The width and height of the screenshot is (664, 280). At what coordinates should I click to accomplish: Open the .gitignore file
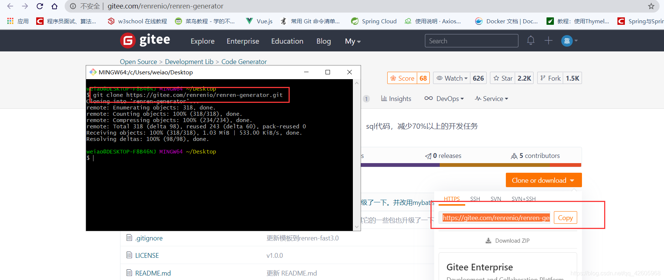(x=149, y=238)
